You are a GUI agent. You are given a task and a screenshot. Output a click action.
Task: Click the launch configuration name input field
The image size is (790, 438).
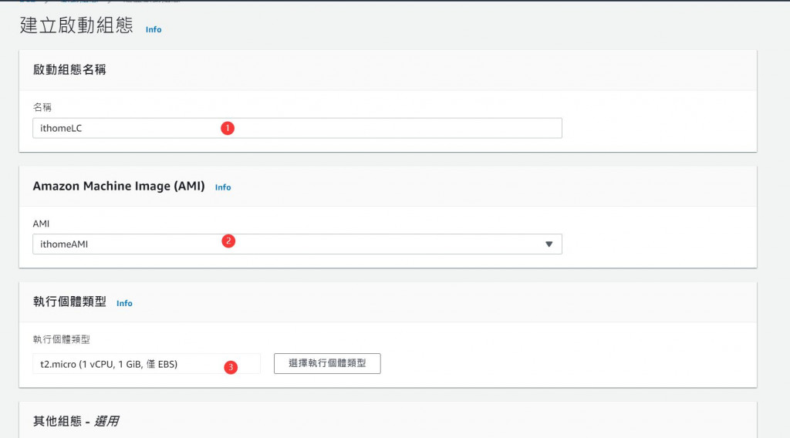coord(297,128)
